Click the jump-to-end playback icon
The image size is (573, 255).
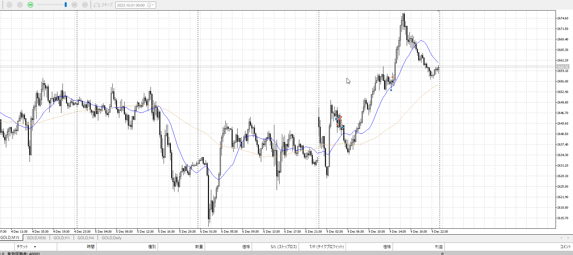[85, 5]
